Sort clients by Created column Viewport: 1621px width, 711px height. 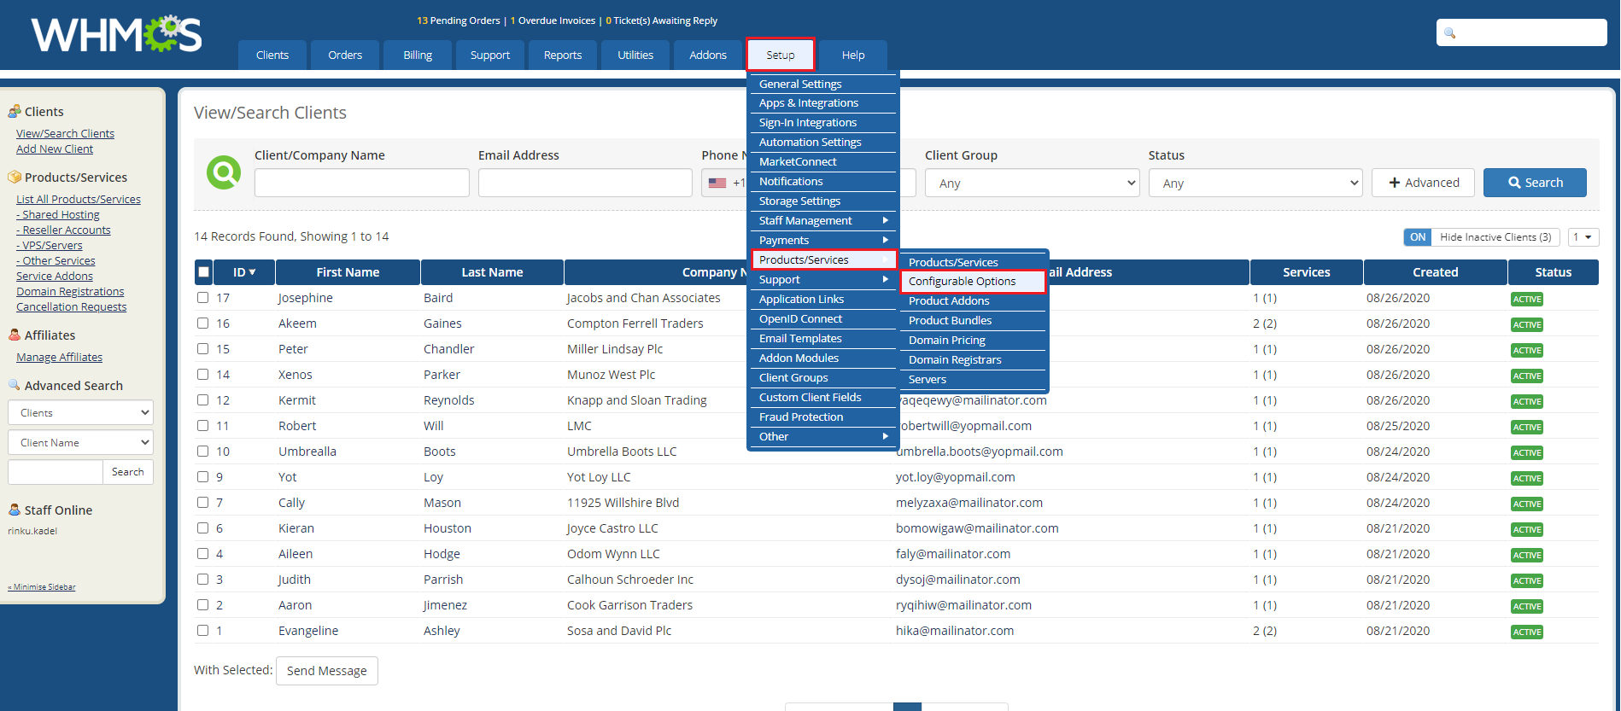coord(1435,272)
